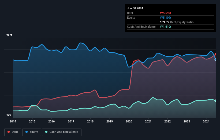Click the 2014 x-axis label
Screen dimensions: 220x140
13,121
